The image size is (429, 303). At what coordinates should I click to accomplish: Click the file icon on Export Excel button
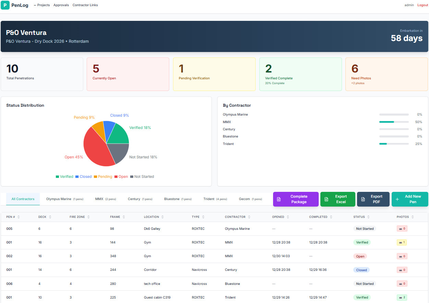[327, 199]
